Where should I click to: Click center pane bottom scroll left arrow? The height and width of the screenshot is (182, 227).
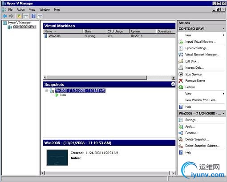point(43,173)
